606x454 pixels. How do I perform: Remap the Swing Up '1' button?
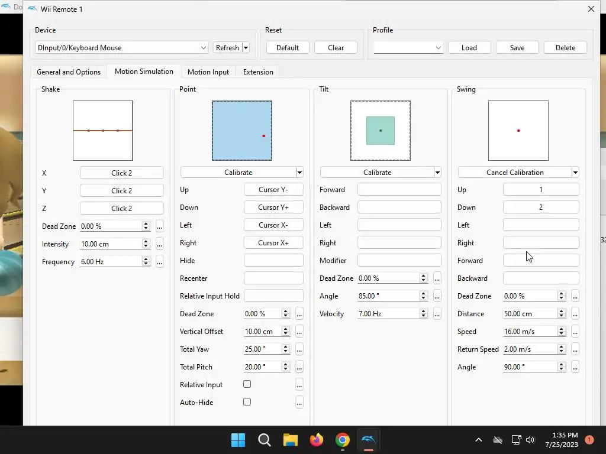(x=541, y=190)
